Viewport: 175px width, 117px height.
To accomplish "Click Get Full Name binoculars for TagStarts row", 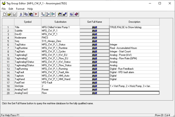I will tap(94, 52).
